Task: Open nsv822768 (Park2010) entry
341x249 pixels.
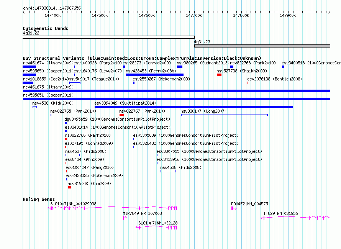Action: (x=253, y=63)
